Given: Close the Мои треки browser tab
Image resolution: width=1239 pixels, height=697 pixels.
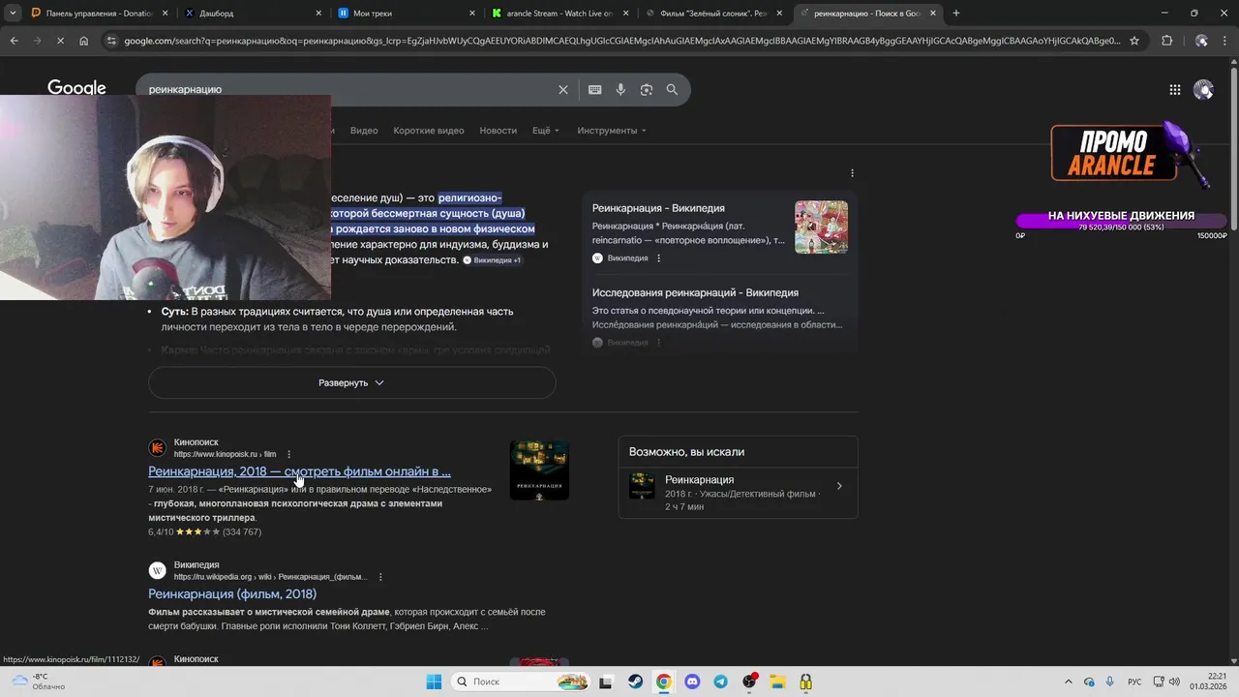Looking at the screenshot, I should [472, 13].
